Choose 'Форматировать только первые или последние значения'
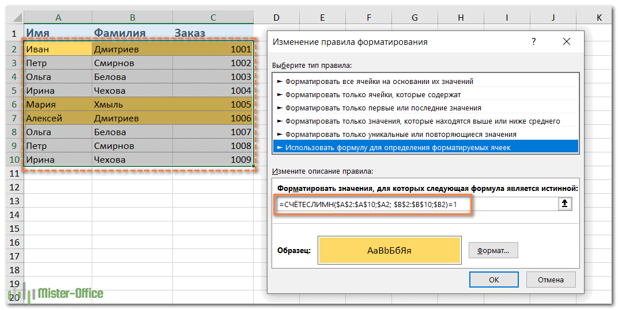The height and width of the screenshot is (310, 618). [383, 108]
